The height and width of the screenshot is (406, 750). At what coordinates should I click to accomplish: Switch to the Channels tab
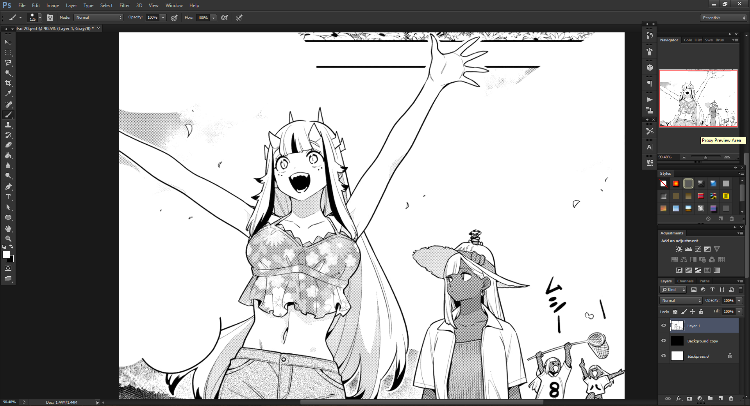pos(685,281)
